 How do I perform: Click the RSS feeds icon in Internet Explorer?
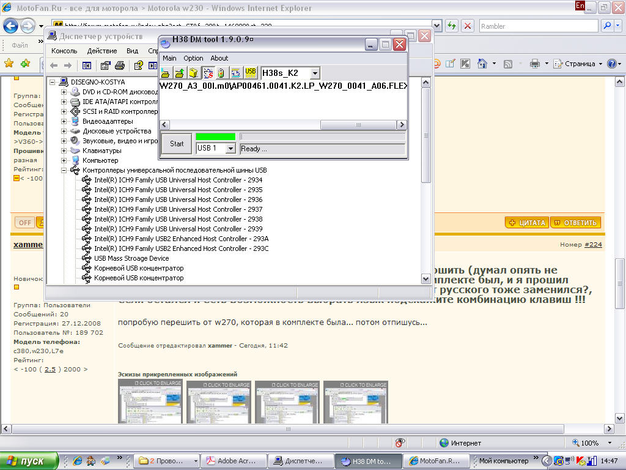tap(508, 64)
